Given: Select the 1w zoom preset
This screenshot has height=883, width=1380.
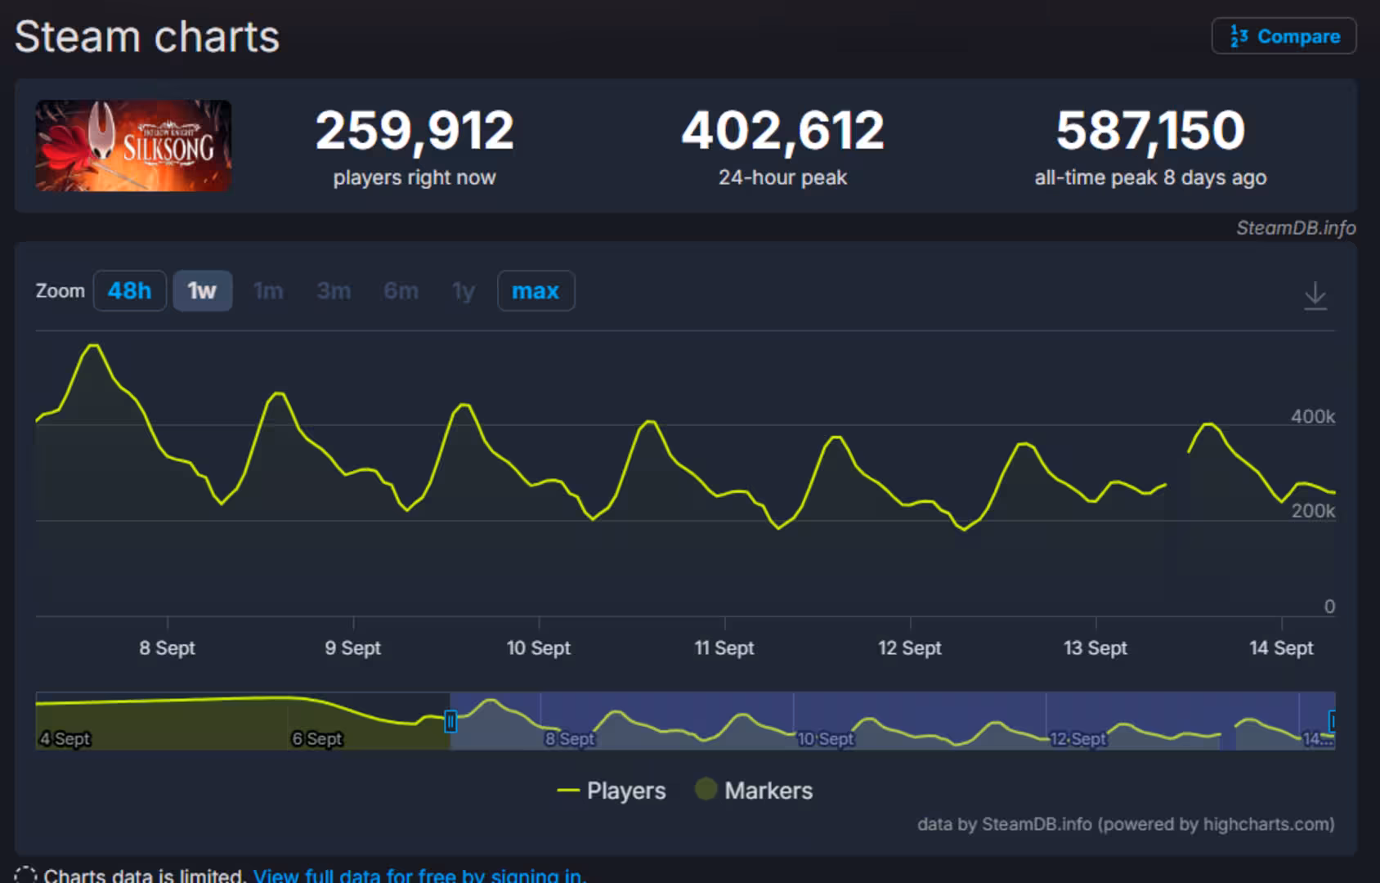Looking at the screenshot, I should (202, 290).
